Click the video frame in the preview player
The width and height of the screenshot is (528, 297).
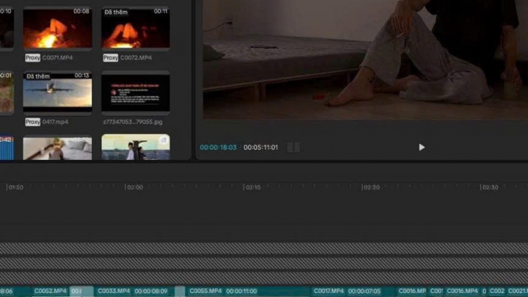tap(366, 60)
